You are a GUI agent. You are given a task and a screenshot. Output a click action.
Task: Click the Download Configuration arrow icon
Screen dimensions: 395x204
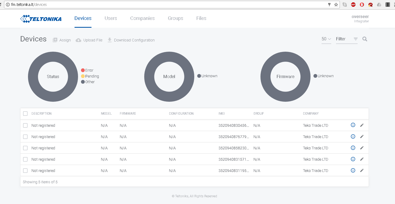pyautogui.click(x=110, y=40)
